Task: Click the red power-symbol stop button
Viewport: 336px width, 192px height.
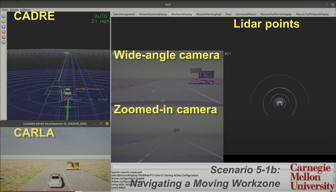Action: pyautogui.click(x=4, y=32)
